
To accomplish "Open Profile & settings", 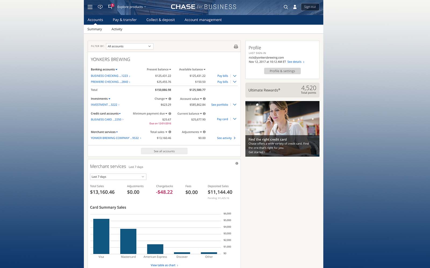I will pos(282,71).
